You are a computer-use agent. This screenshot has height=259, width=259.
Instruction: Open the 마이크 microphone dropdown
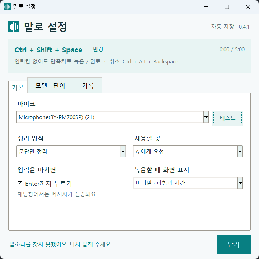[112, 117]
